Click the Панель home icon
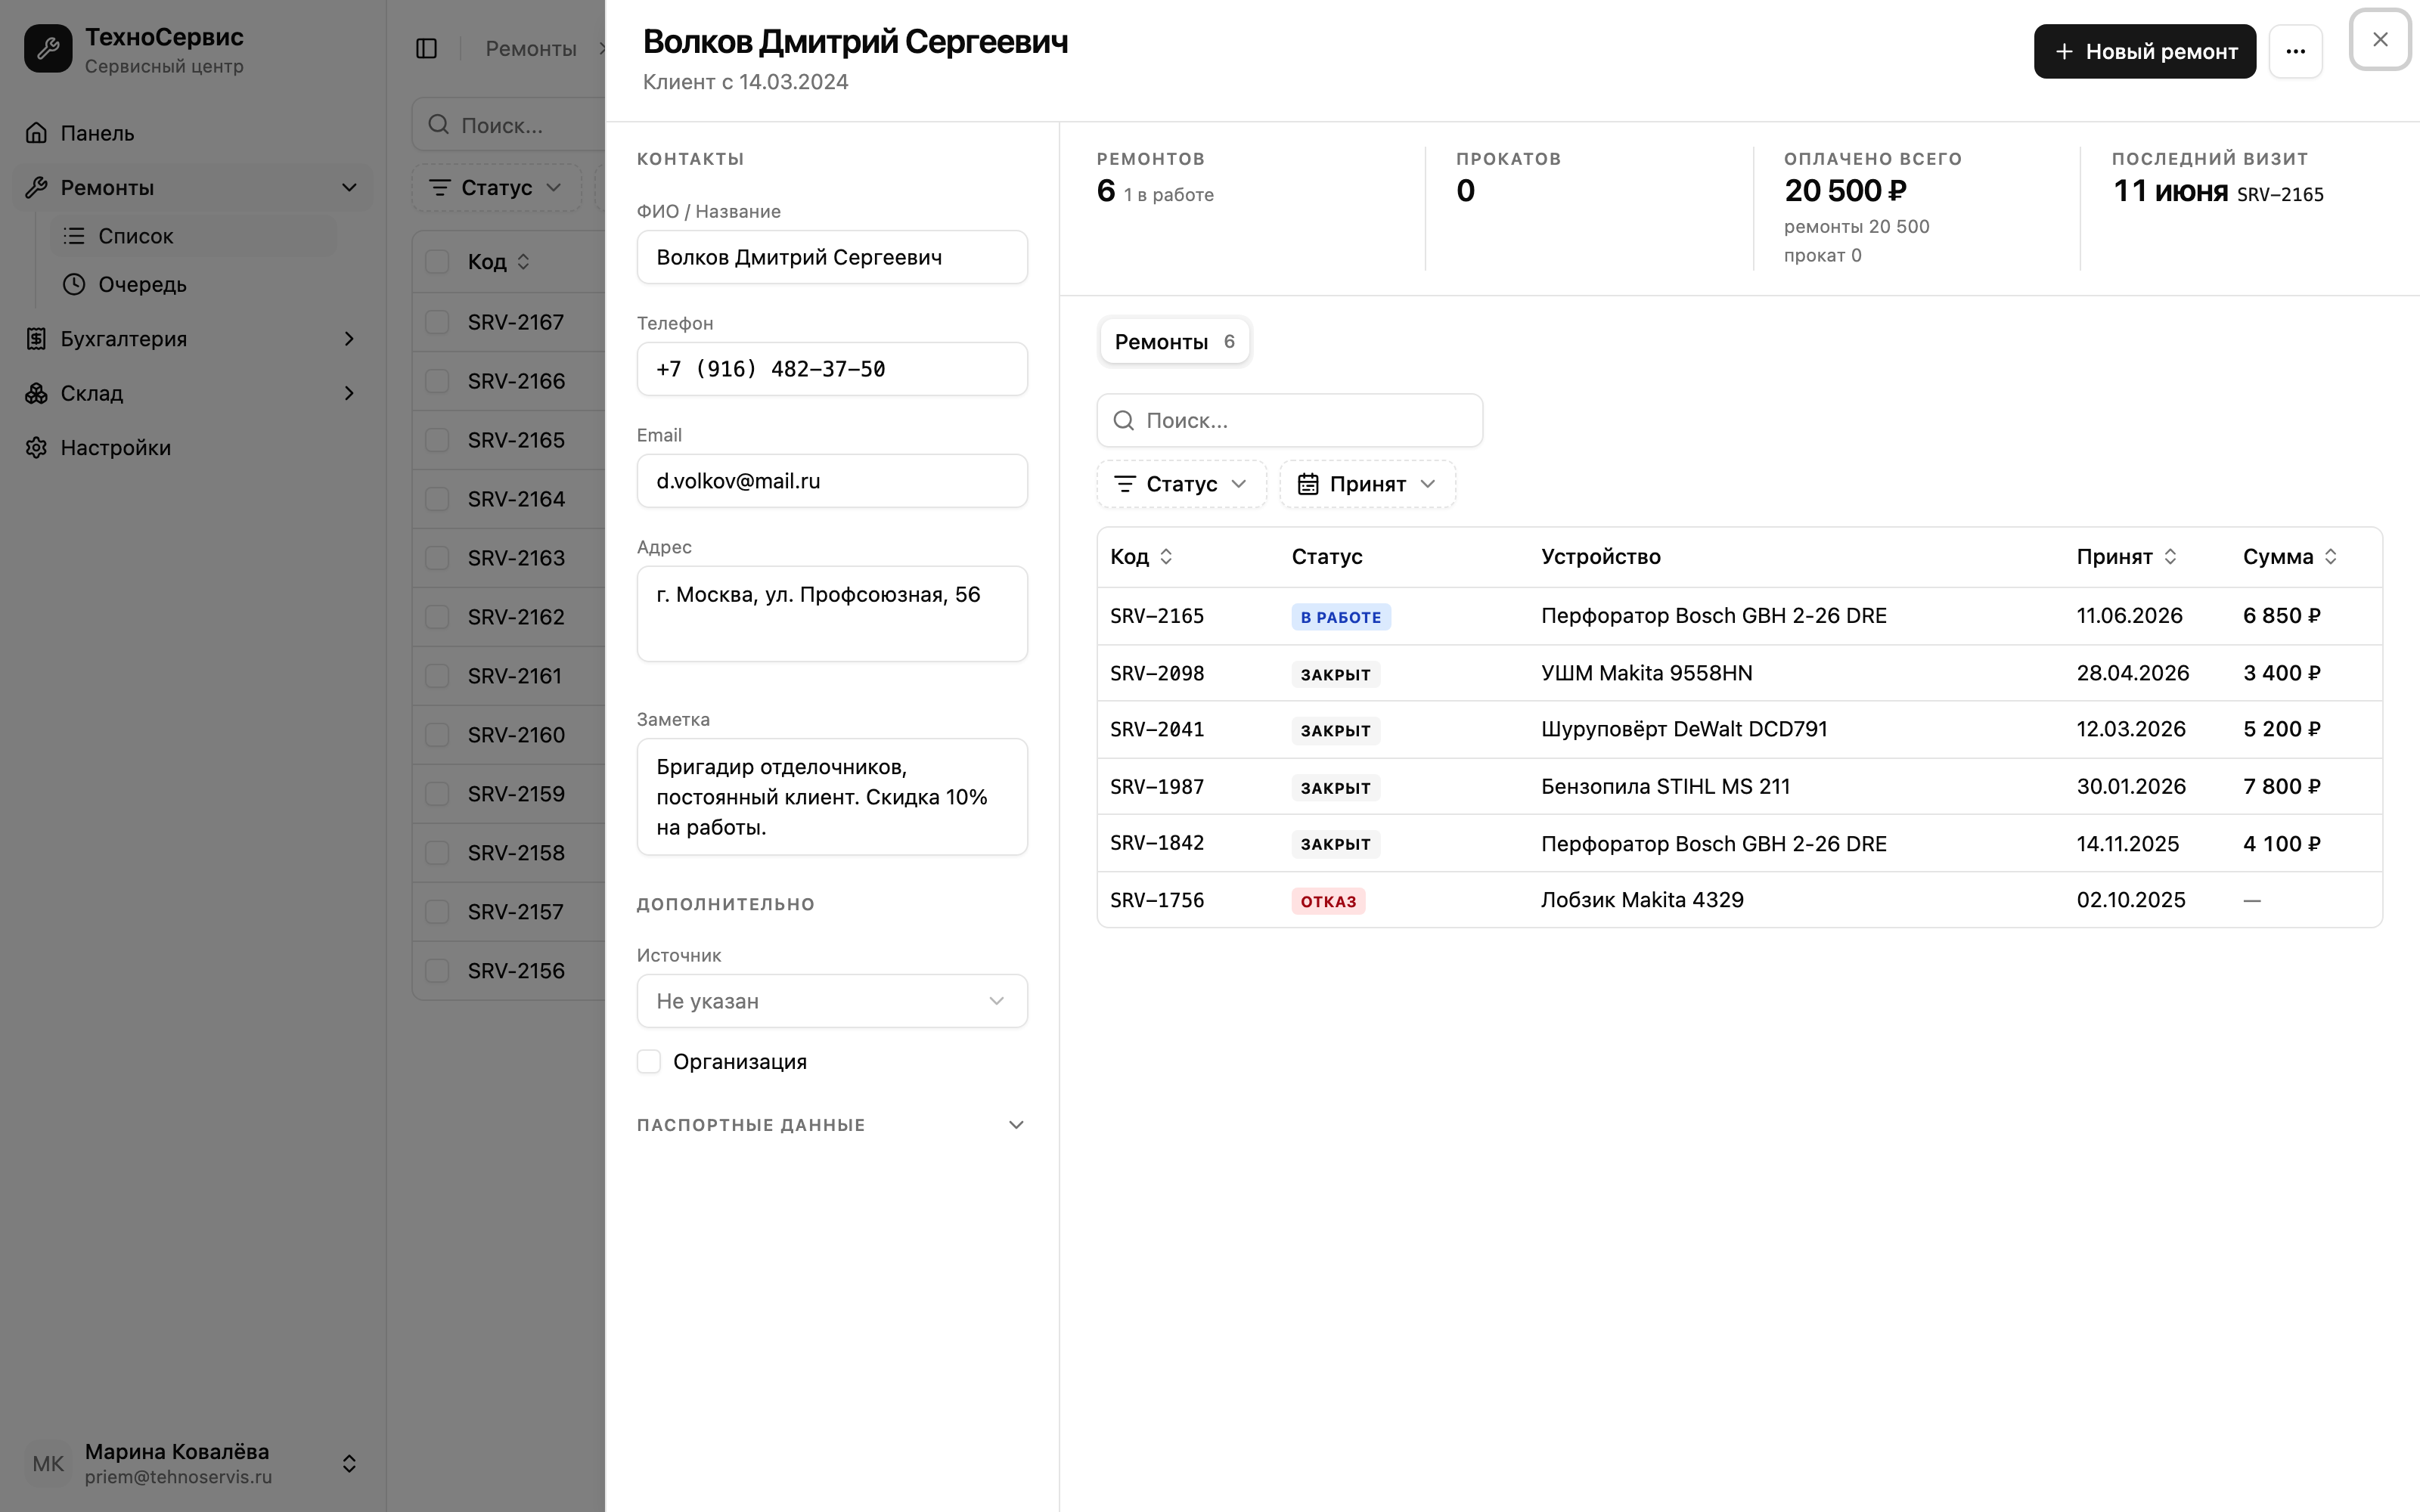Viewport: 2420px width, 1512px height. tap(37, 133)
